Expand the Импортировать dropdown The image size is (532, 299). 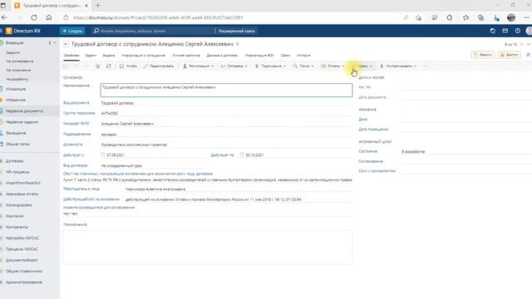pyautogui.click(x=398, y=66)
